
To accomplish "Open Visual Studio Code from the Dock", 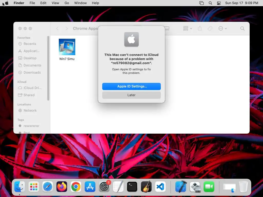I will point(160,187).
